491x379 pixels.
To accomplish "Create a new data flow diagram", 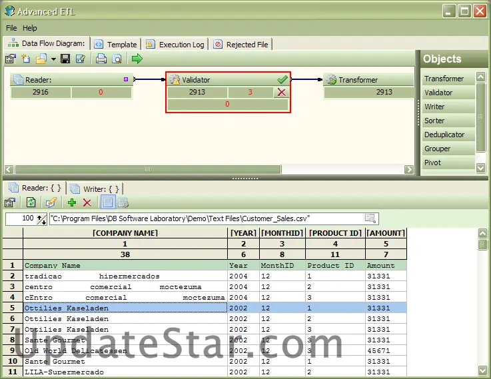I will click(x=26, y=59).
